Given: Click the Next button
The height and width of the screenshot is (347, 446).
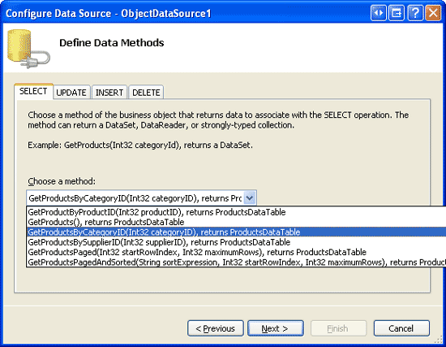Looking at the screenshot, I should [276, 328].
